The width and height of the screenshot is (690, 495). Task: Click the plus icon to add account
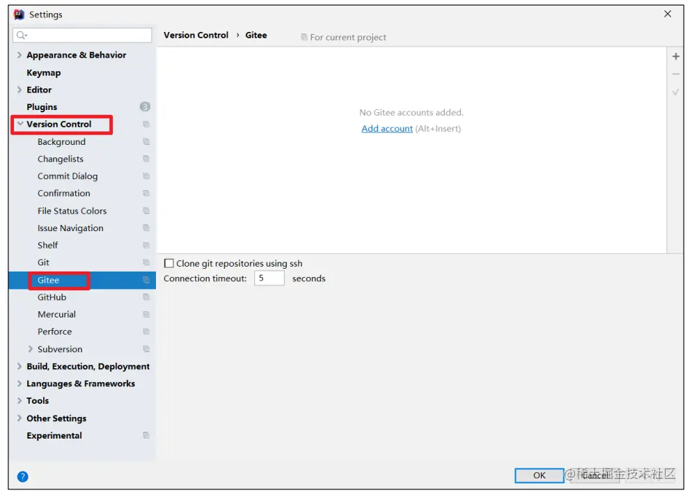point(675,56)
